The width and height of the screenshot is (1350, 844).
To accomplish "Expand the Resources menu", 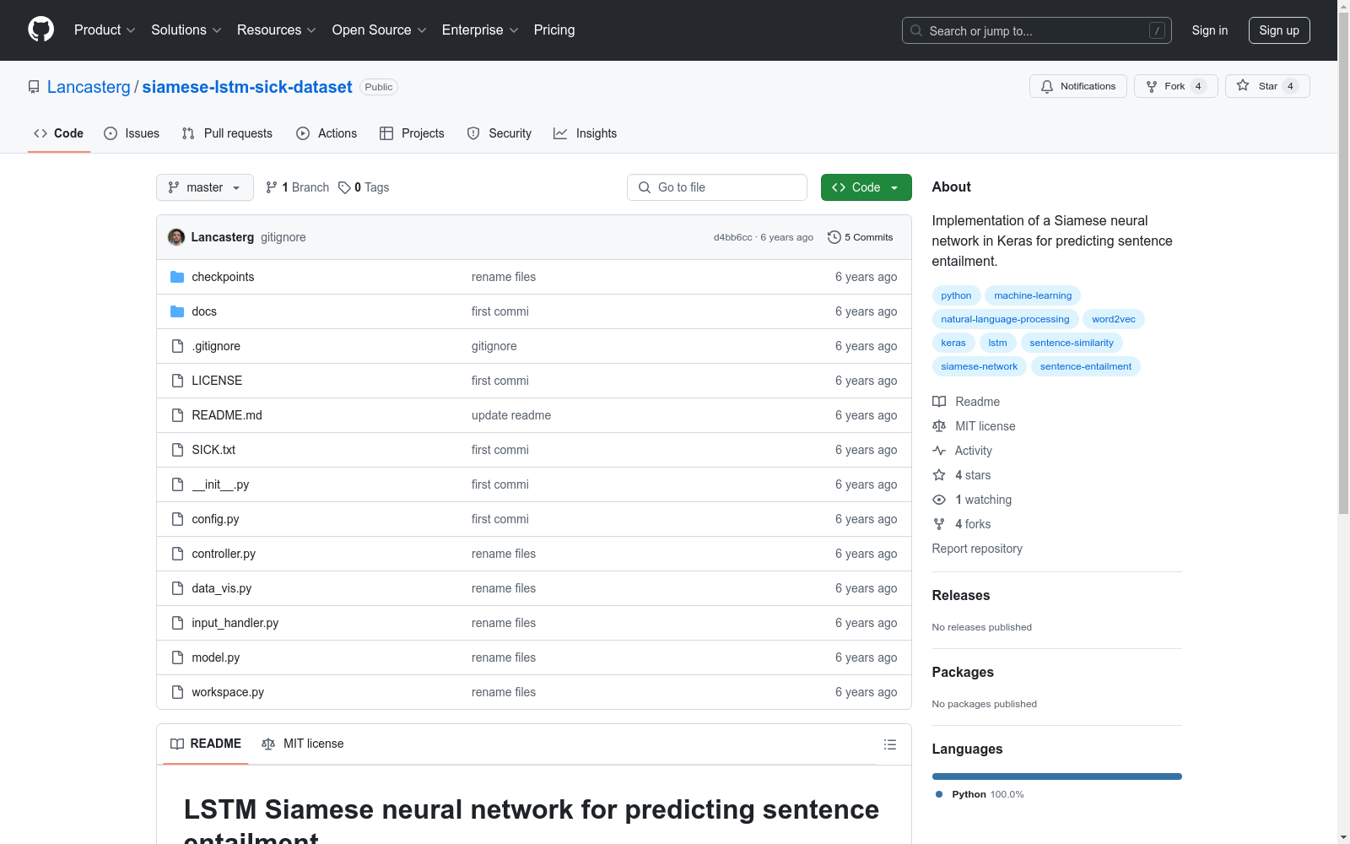I will click(277, 30).
